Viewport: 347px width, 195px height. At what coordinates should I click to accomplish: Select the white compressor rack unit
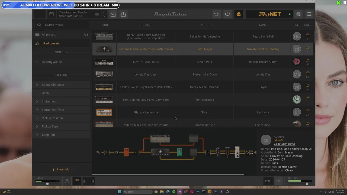(237, 152)
